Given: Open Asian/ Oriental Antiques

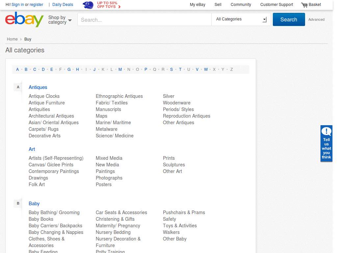Looking at the screenshot, I should pos(54,123).
